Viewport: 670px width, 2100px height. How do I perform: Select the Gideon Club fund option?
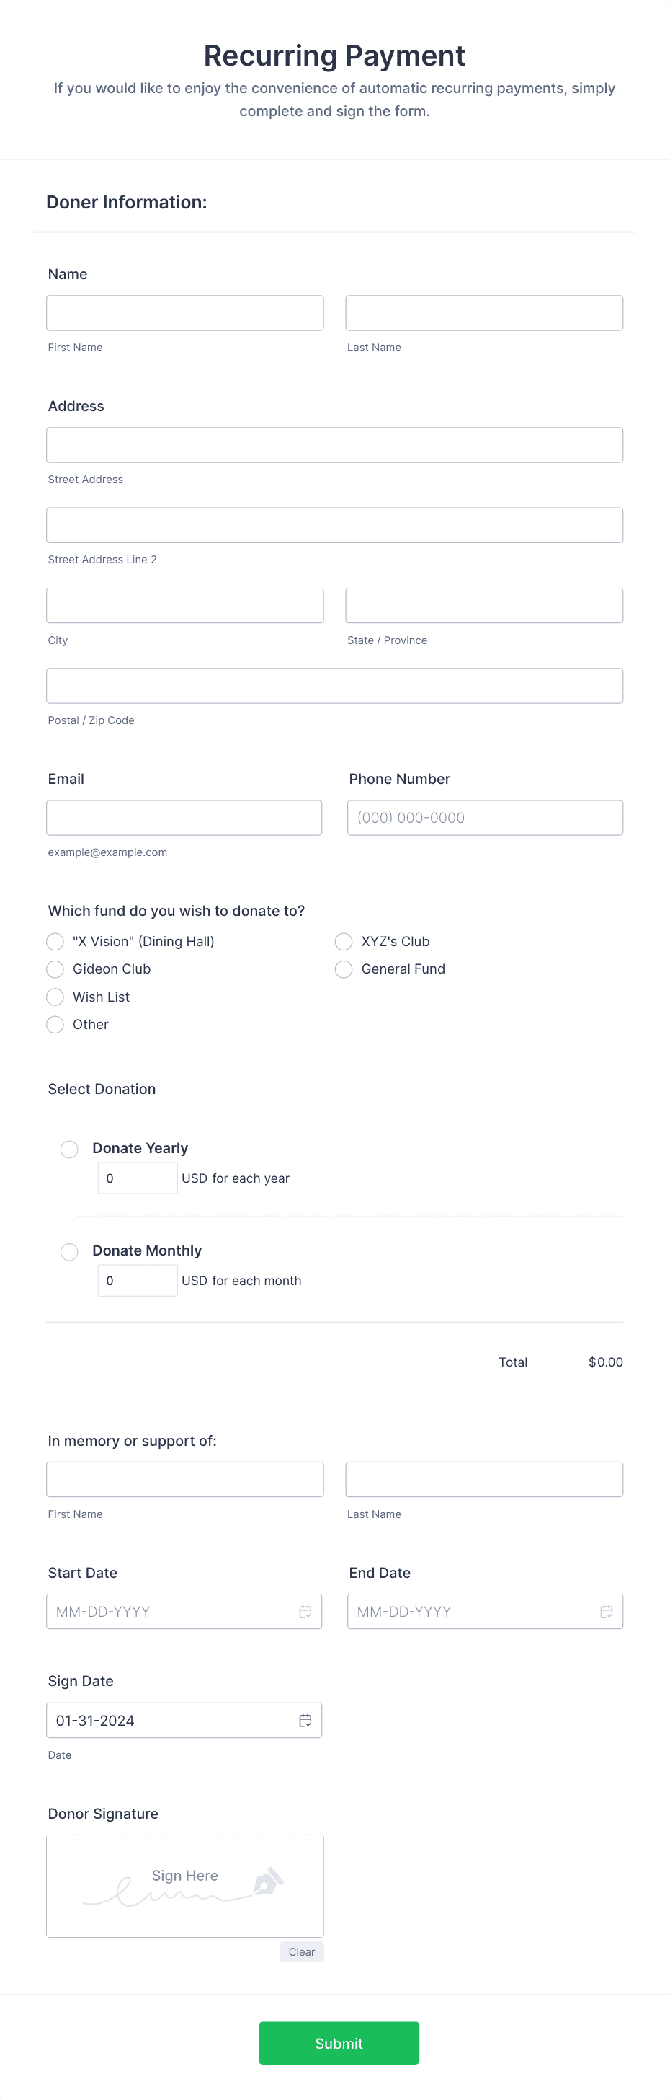(x=55, y=969)
